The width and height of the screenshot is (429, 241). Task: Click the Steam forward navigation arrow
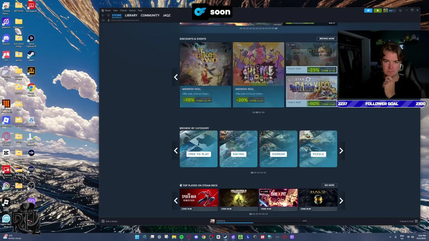tap(108, 15)
